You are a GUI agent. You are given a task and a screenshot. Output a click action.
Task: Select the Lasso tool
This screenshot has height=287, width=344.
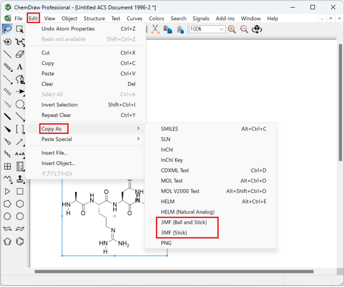pyautogui.click(x=7, y=29)
